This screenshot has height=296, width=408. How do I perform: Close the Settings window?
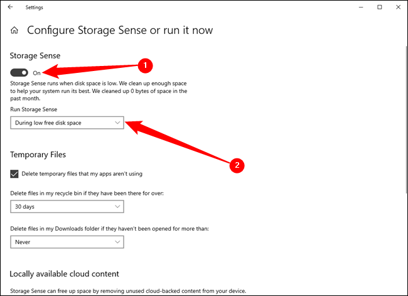pyautogui.click(x=399, y=7)
